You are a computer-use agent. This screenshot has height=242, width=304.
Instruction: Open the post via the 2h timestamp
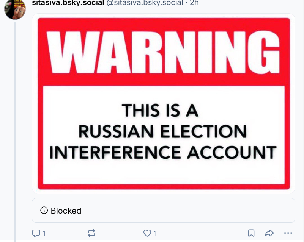point(194,3)
